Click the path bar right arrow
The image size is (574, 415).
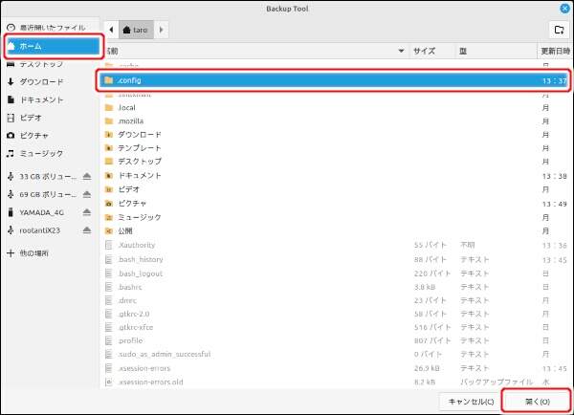[161, 30]
